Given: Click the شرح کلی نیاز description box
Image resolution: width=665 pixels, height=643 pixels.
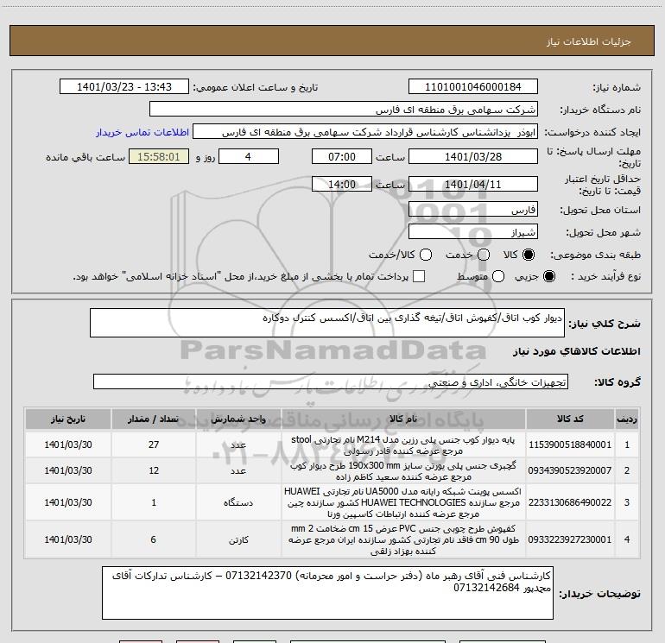Looking at the screenshot, I should tap(327, 323).
